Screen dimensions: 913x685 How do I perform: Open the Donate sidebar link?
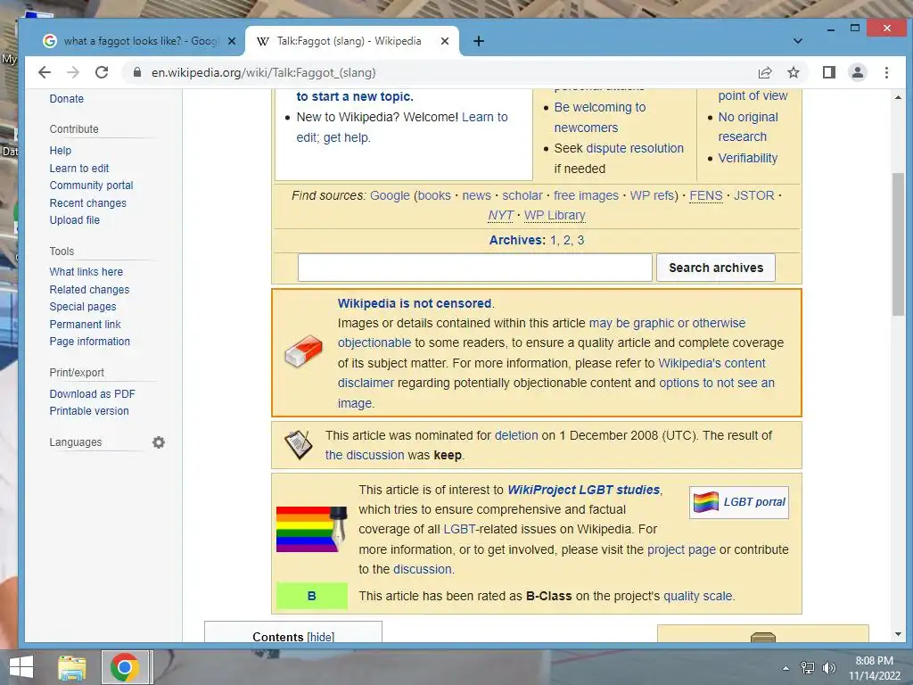point(66,99)
